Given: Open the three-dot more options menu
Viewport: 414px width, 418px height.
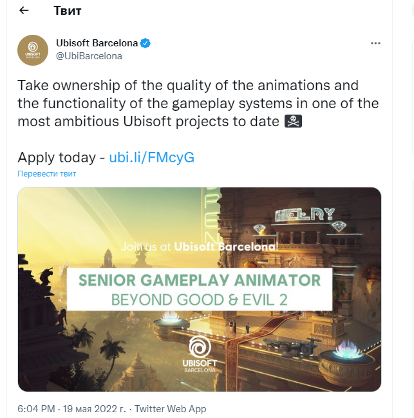Looking at the screenshot, I should pyautogui.click(x=376, y=43).
